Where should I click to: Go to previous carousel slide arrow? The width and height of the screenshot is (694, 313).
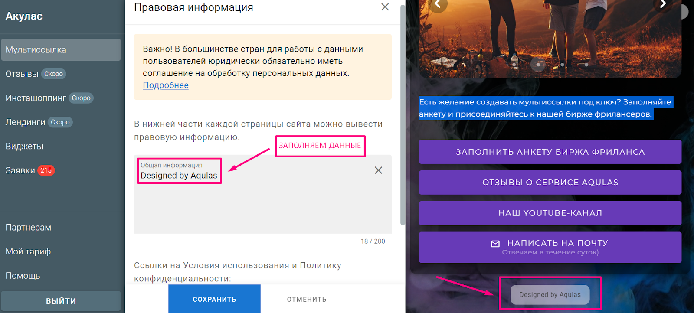(x=438, y=4)
